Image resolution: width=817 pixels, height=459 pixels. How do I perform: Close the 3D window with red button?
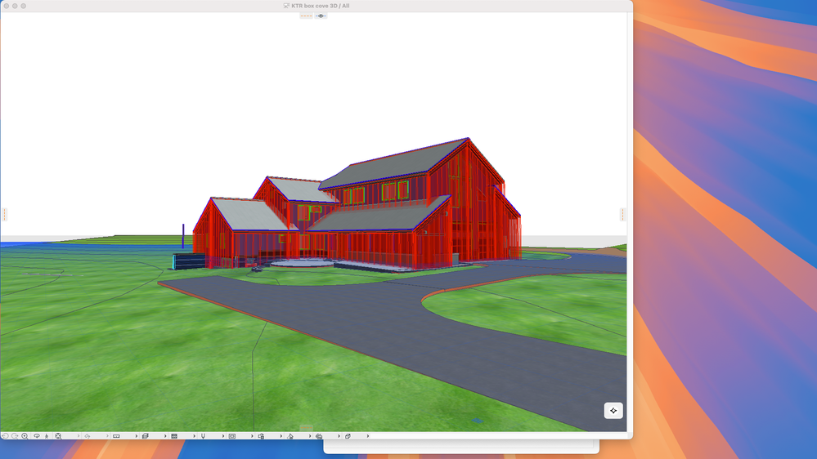pyautogui.click(x=7, y=6)
